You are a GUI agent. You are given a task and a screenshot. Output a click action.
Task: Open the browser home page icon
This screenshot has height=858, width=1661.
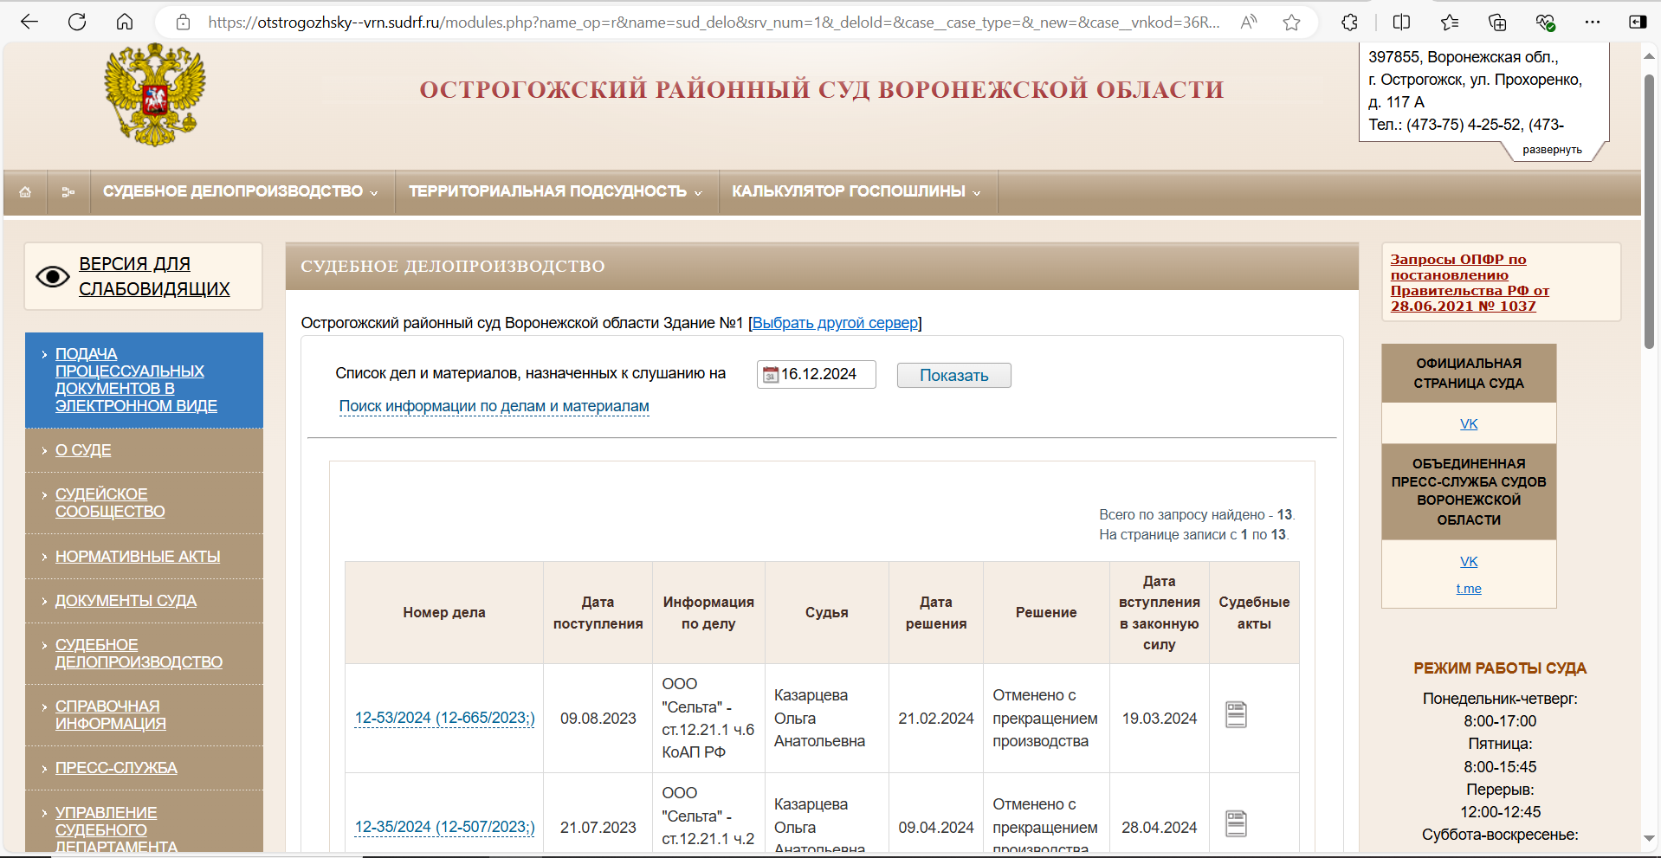pyautogui.click(x=125, y=23)
